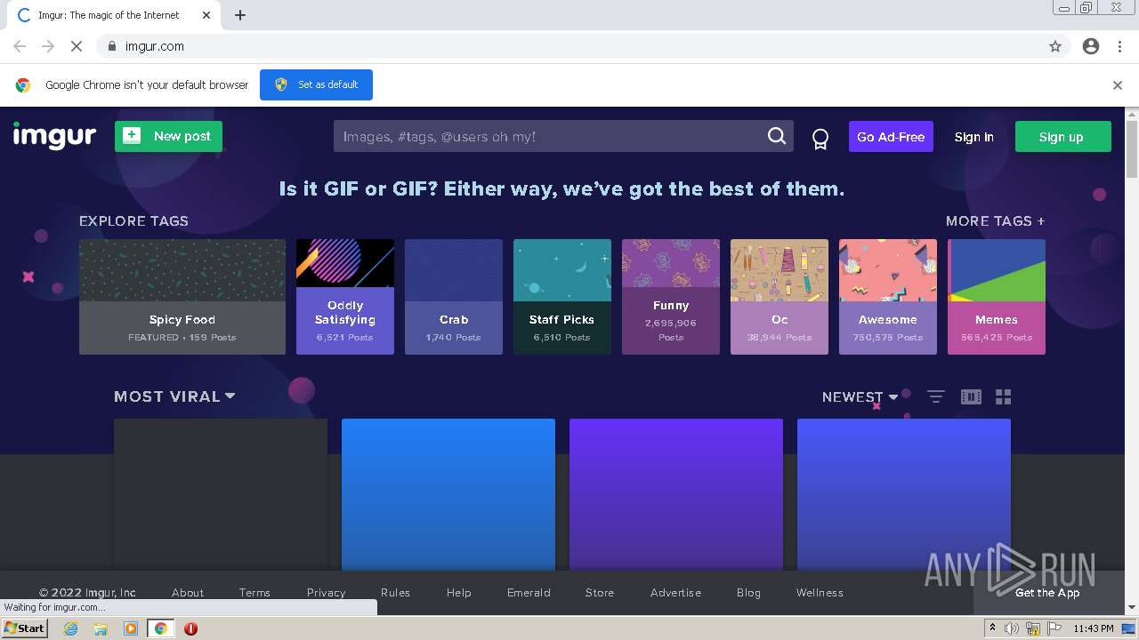
Task: Click the volume tray icon
Action: click(1012, 628)
